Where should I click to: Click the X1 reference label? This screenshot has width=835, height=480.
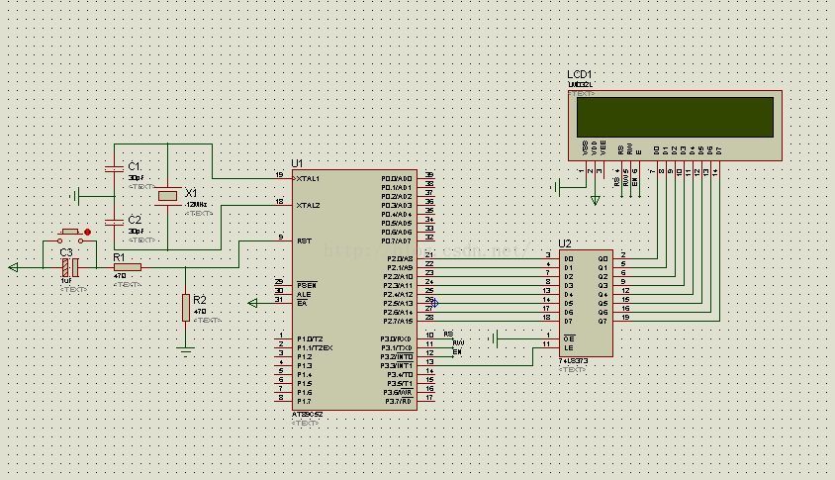pyautogui.click(x=191, y=192)
